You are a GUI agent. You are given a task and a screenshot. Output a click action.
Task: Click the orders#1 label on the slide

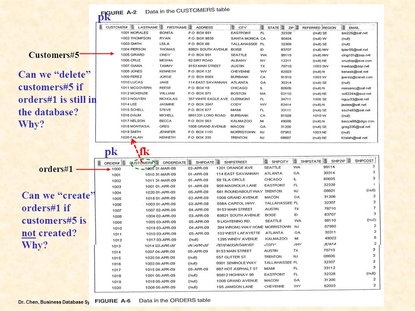(56, 169)
